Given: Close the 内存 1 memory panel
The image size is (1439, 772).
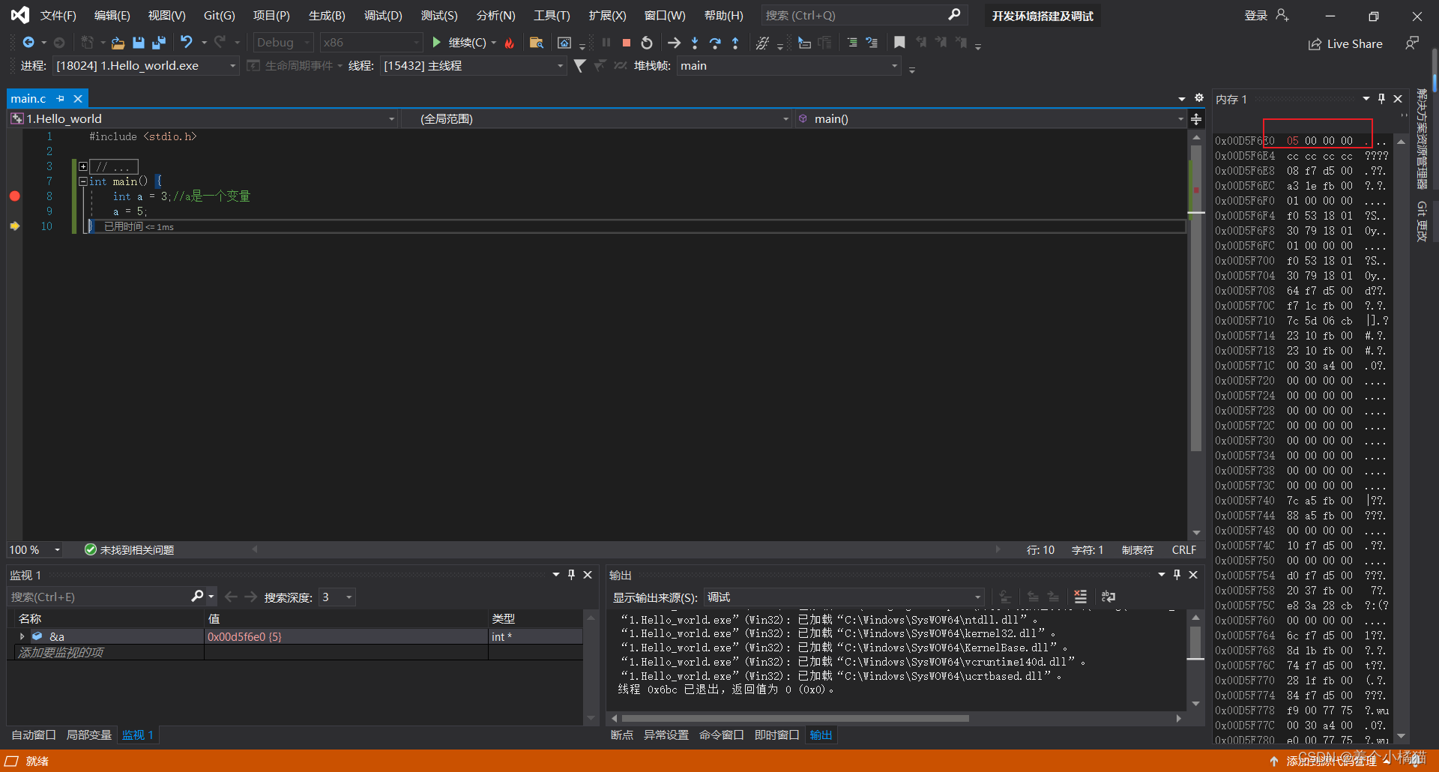Looking at the screenshot, I should click(x=1398, y=99).
